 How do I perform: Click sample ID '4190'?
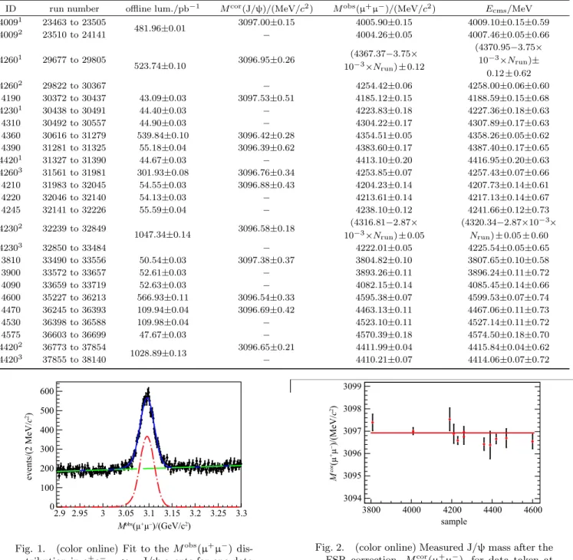11,98
